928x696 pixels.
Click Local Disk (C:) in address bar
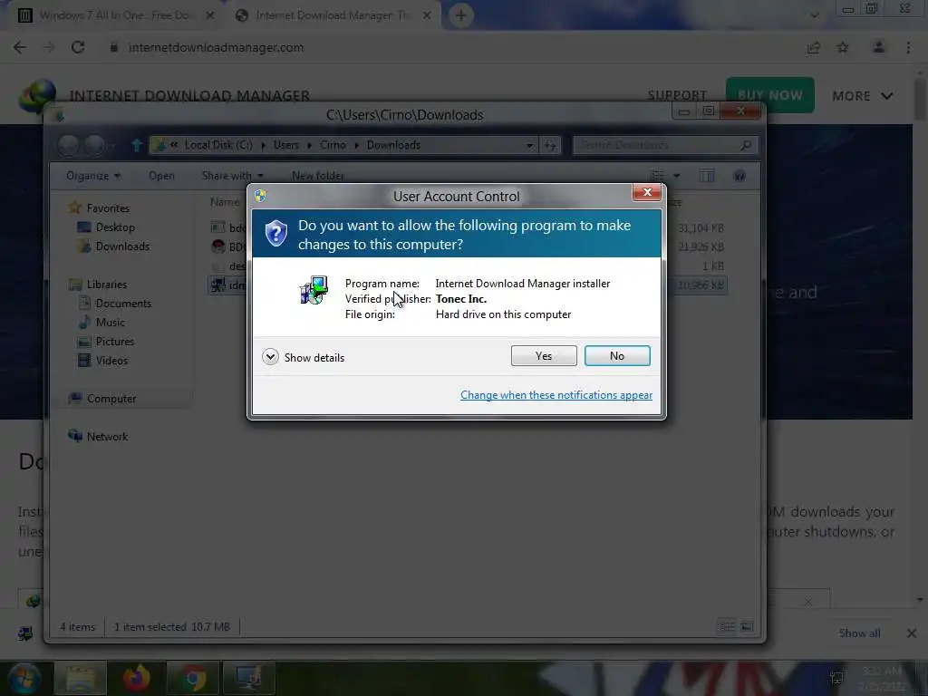(x=218, y=145)
